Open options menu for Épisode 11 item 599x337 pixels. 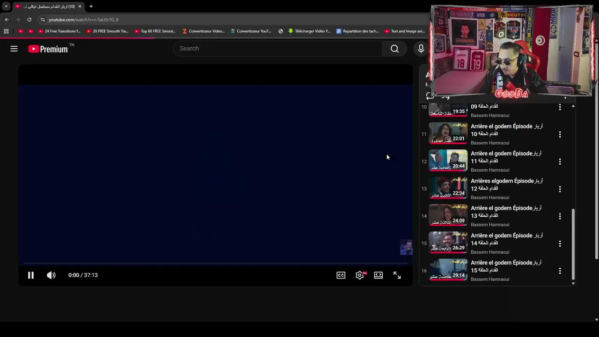(560, 161)
